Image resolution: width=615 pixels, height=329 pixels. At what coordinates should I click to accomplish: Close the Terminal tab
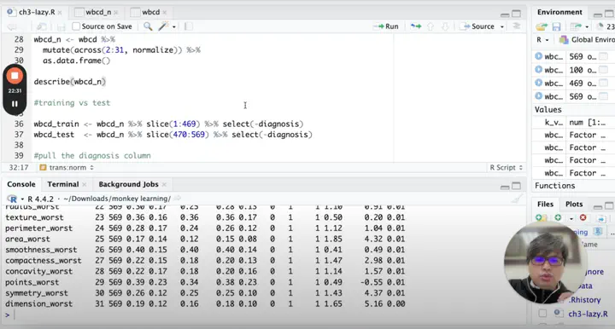point(84,185)
